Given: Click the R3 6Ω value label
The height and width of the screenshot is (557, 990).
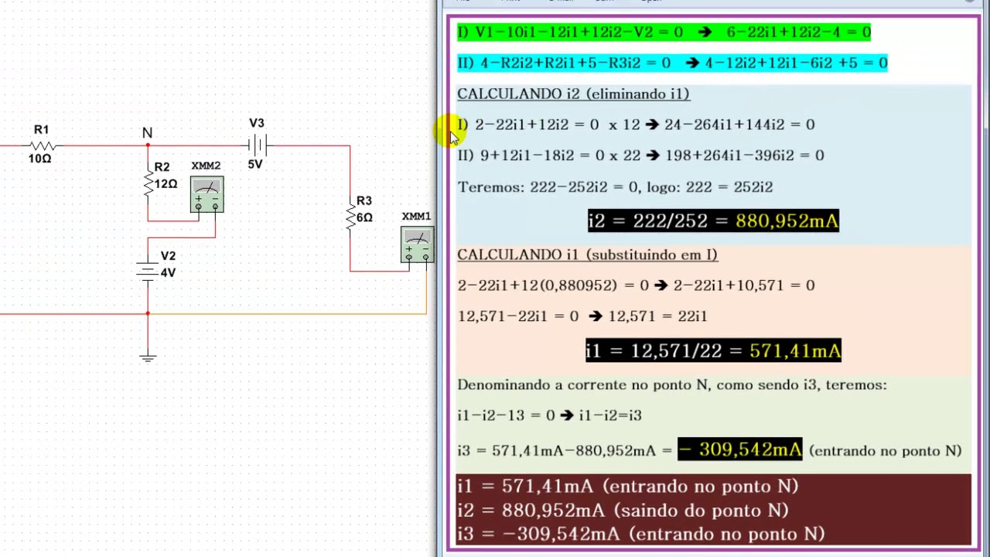Looking at the screenshot, I should pos(364,217).
